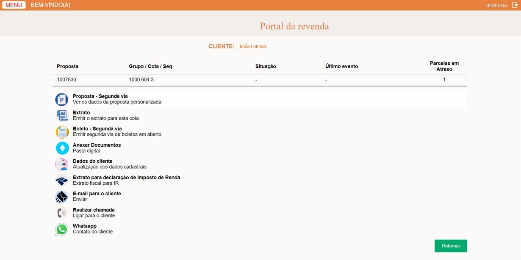
Task: Open Boleto - Segunda via
Action: [x=61, y=131]
